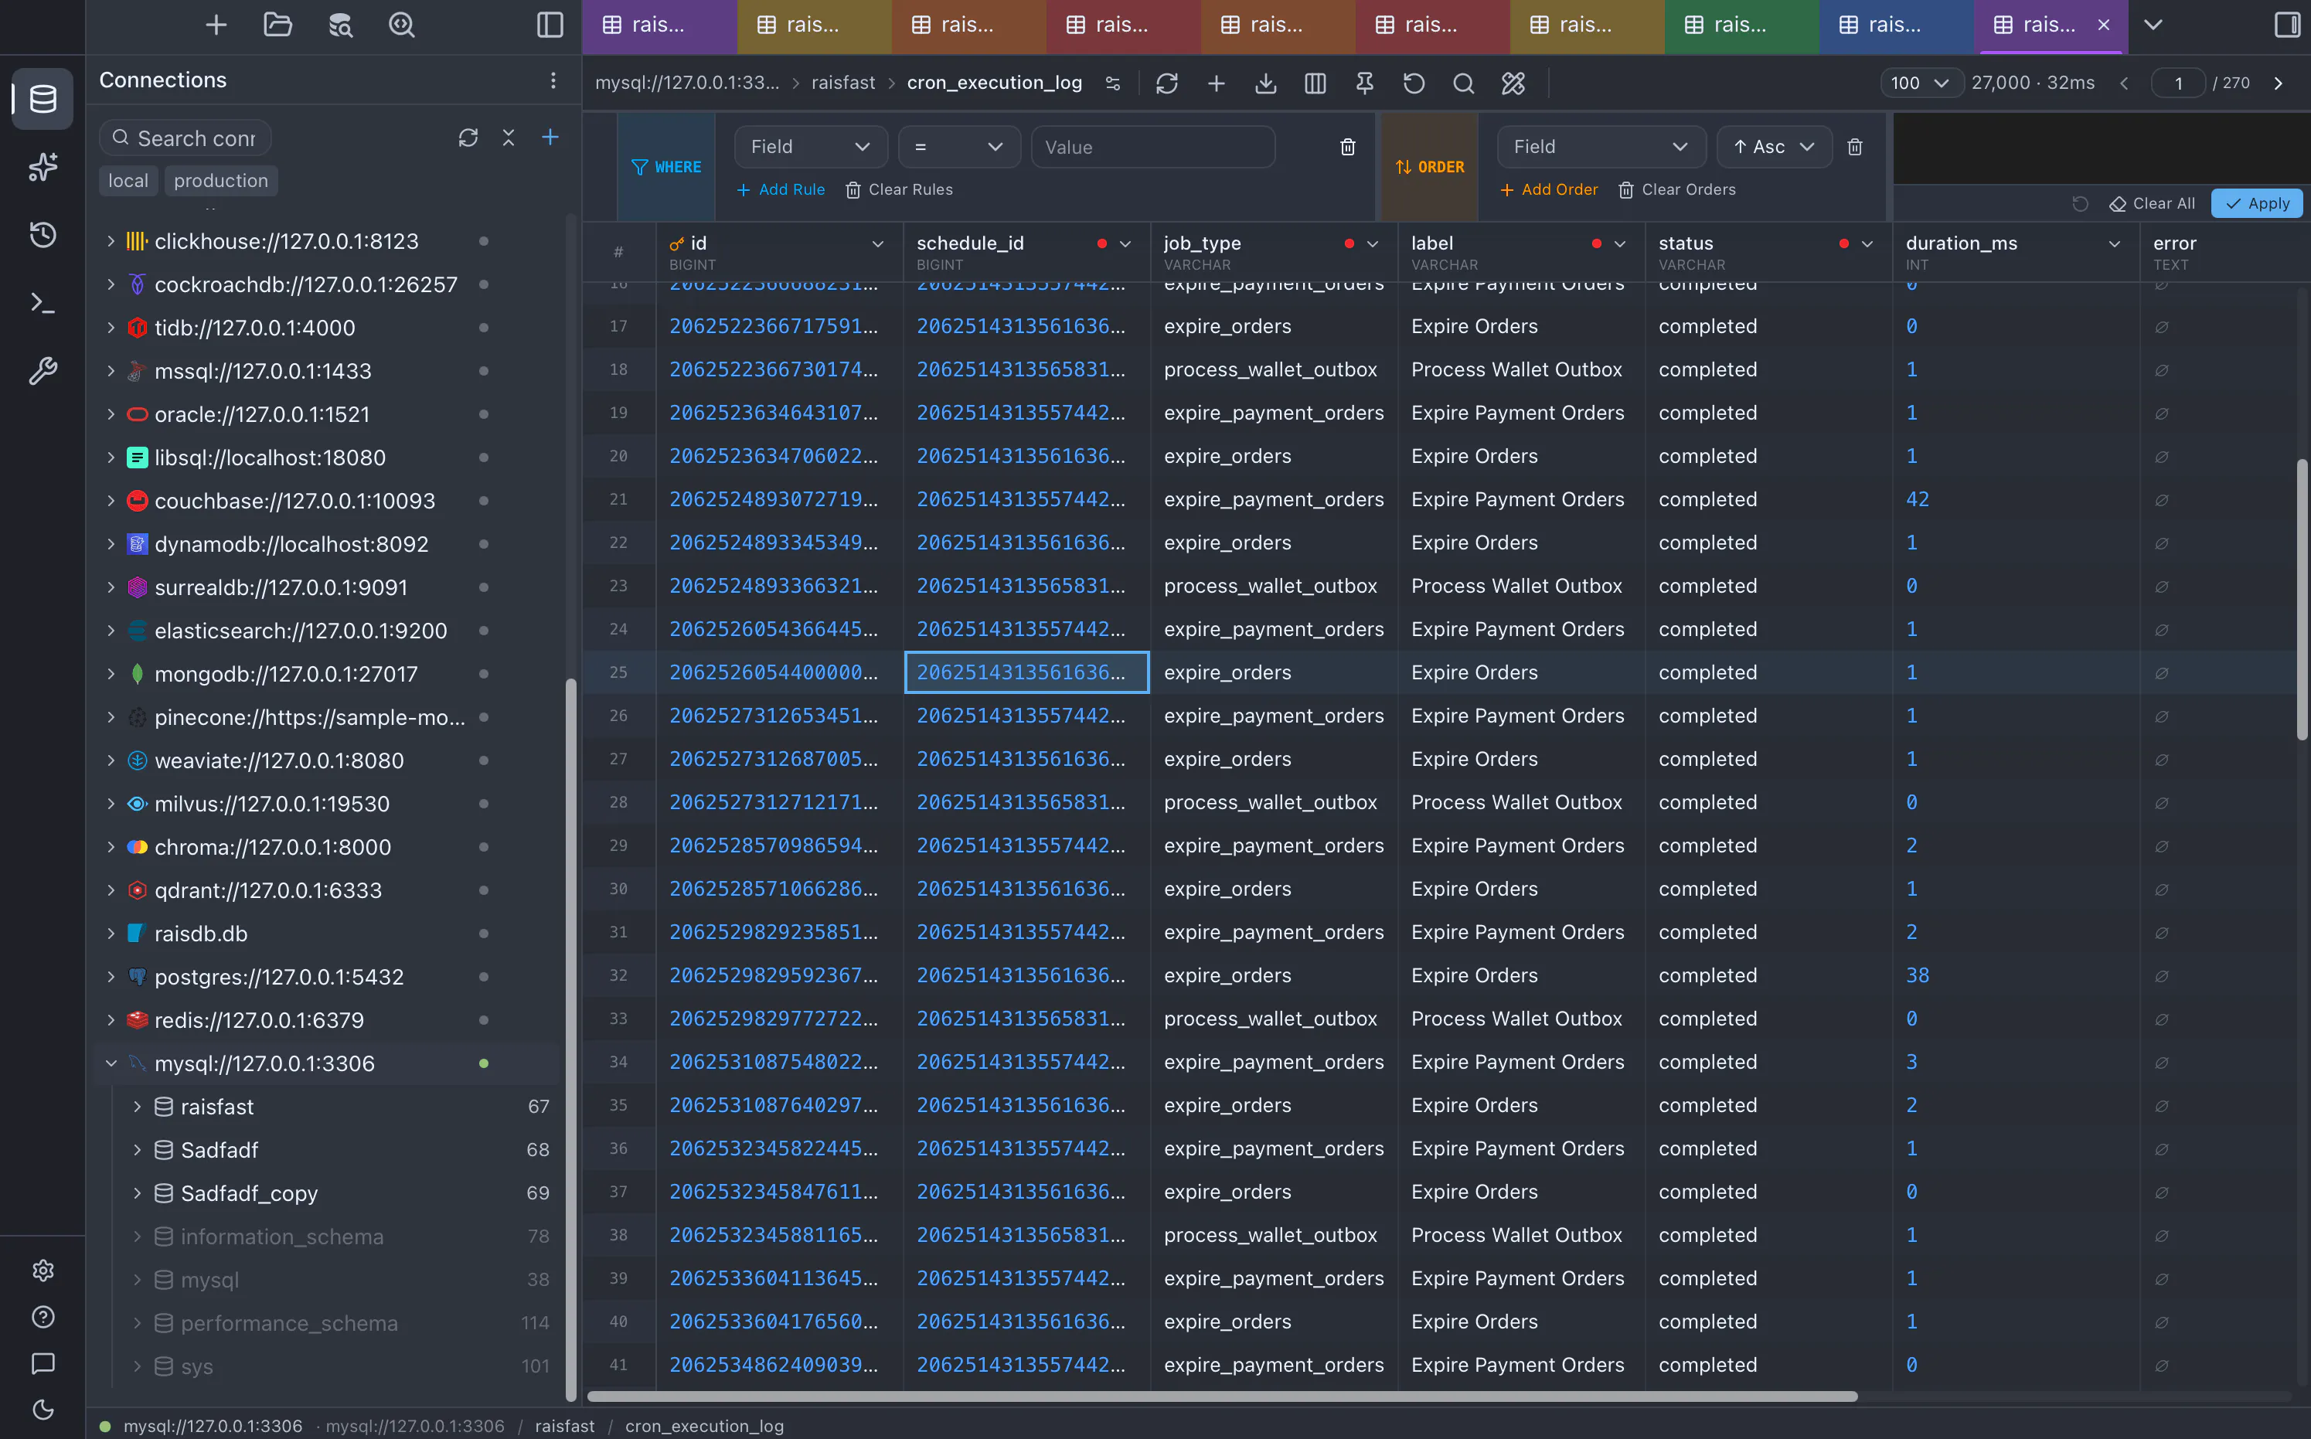Collapse the mysql://127.0.0.1:3306 connection
2311x1439 pixels.
coord(111,1064)
